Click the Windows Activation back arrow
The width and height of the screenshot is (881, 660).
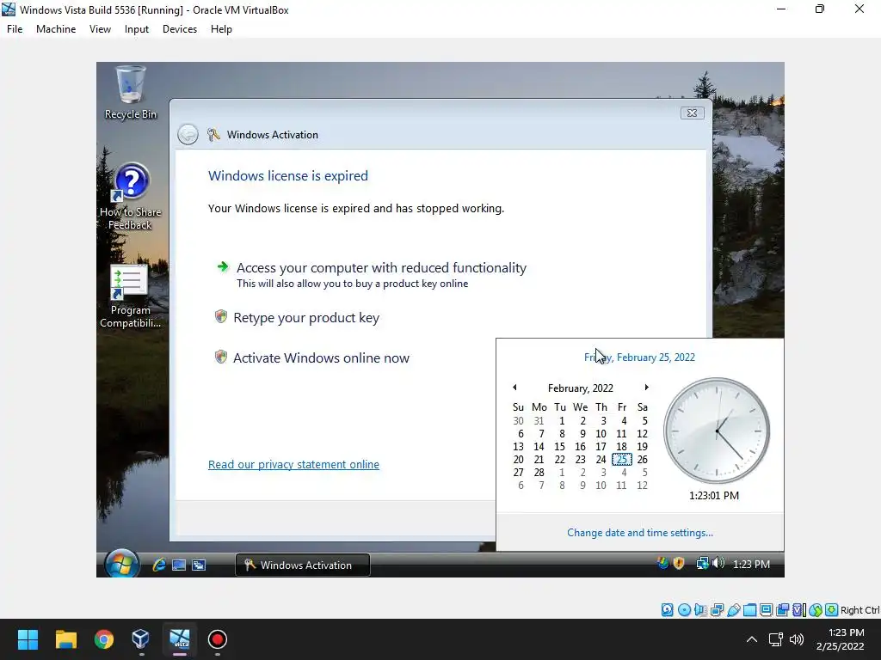pyautogui.click(x=188, y=135)
